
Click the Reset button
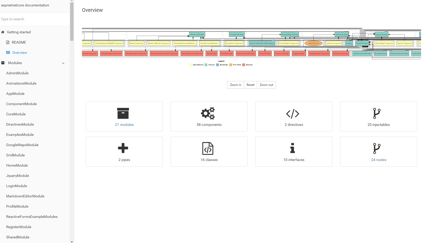(x=250, y=85)
